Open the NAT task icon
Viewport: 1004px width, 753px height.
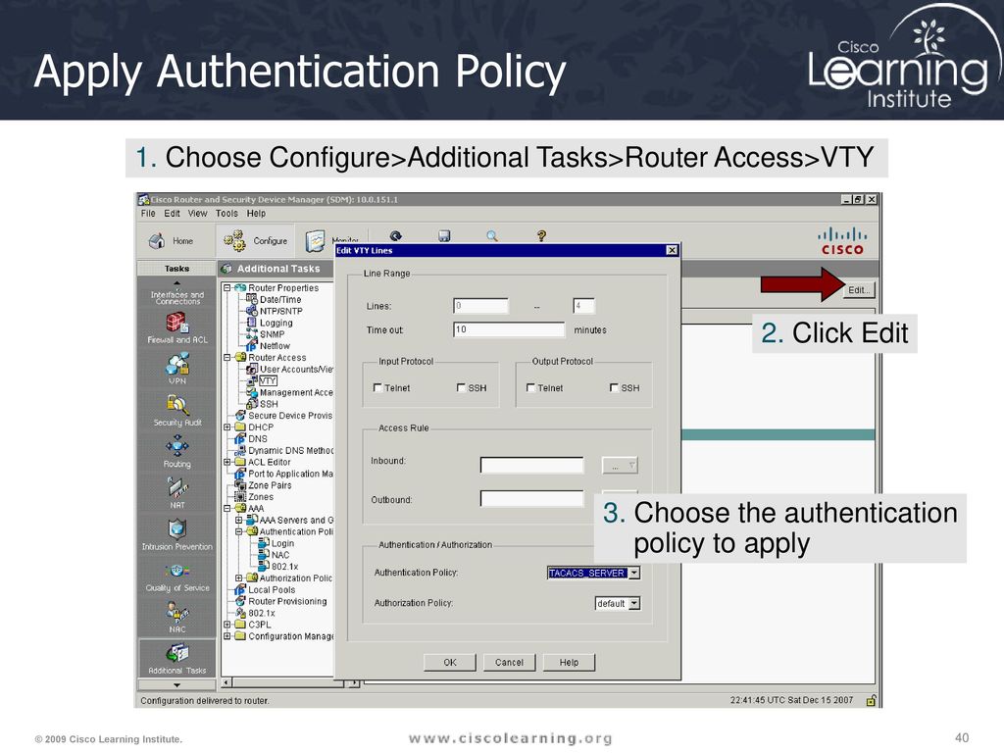click(177, 488)
